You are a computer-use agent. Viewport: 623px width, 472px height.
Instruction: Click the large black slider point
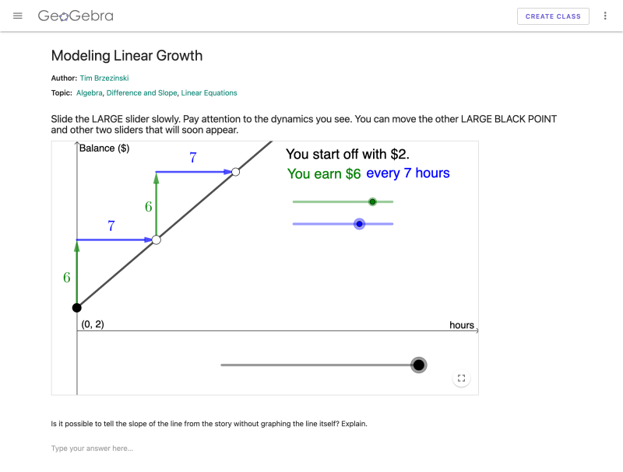[418, 364]
